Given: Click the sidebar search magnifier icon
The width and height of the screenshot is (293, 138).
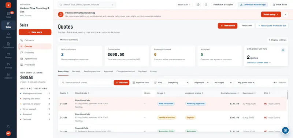Looking at the screenshot, I should [x=8, y=126].
